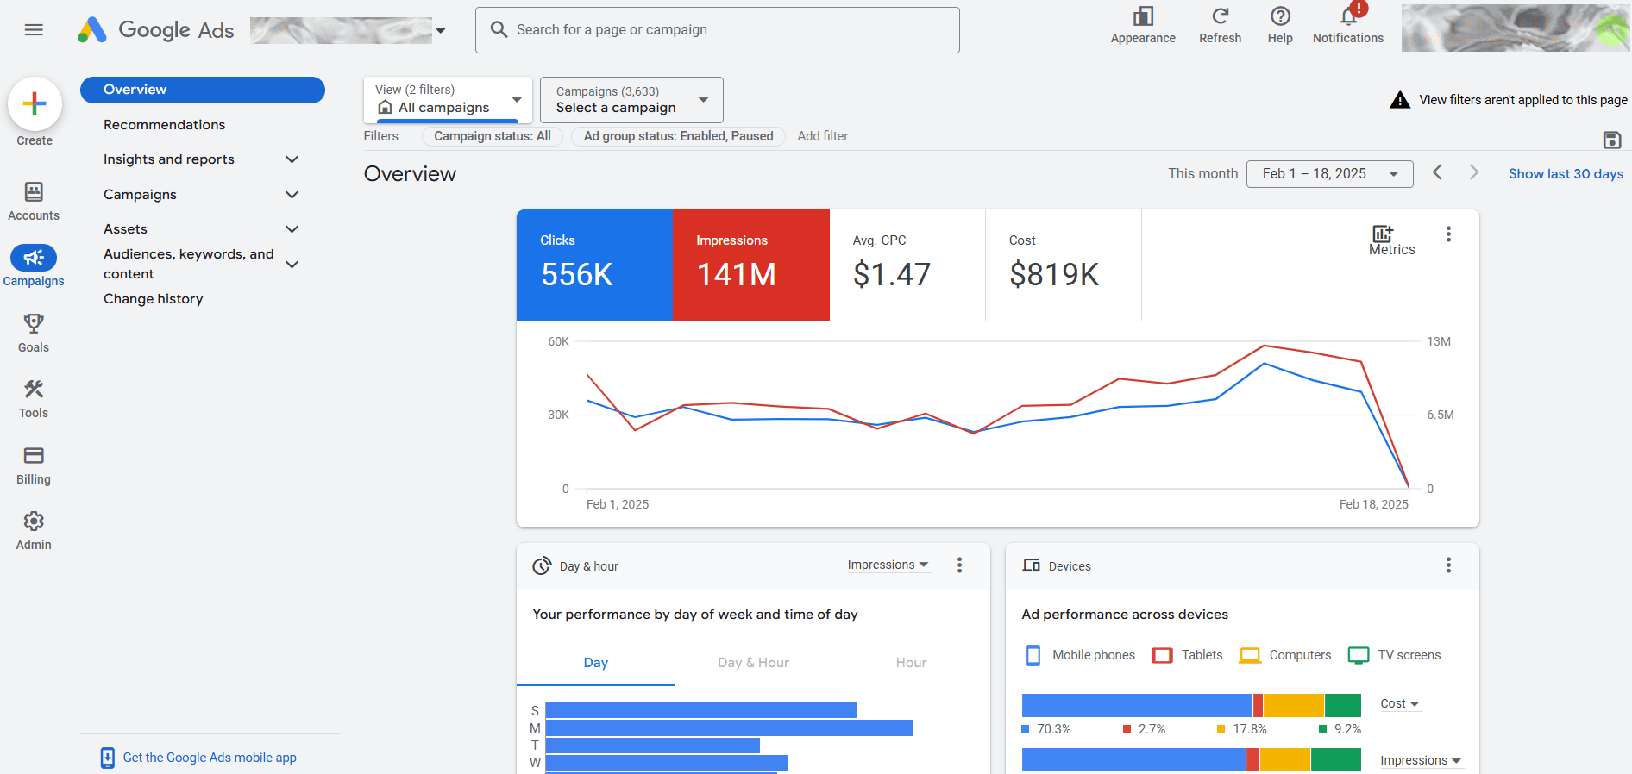Open the Admin gear icon

(x=34, y=521)
